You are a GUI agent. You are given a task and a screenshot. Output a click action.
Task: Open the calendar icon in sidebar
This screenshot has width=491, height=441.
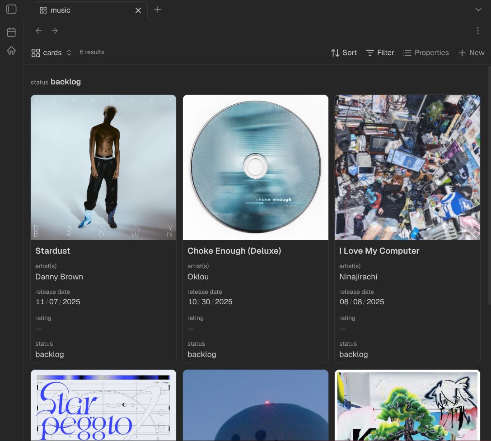point(11,32)
